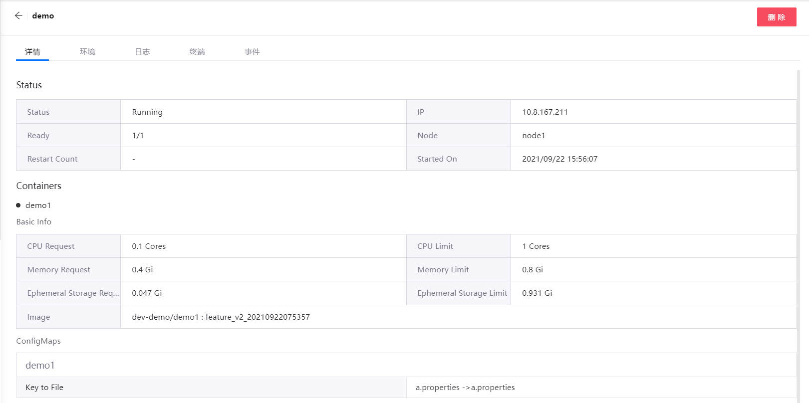Click the node1 value in Node row
Screen dimensions: 809x403
(534, 136)
